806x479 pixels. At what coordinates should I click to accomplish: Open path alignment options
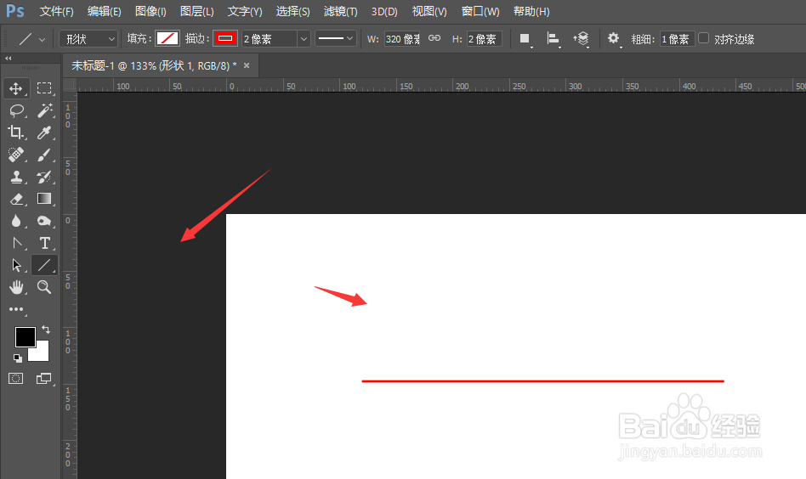pos(553,39)
